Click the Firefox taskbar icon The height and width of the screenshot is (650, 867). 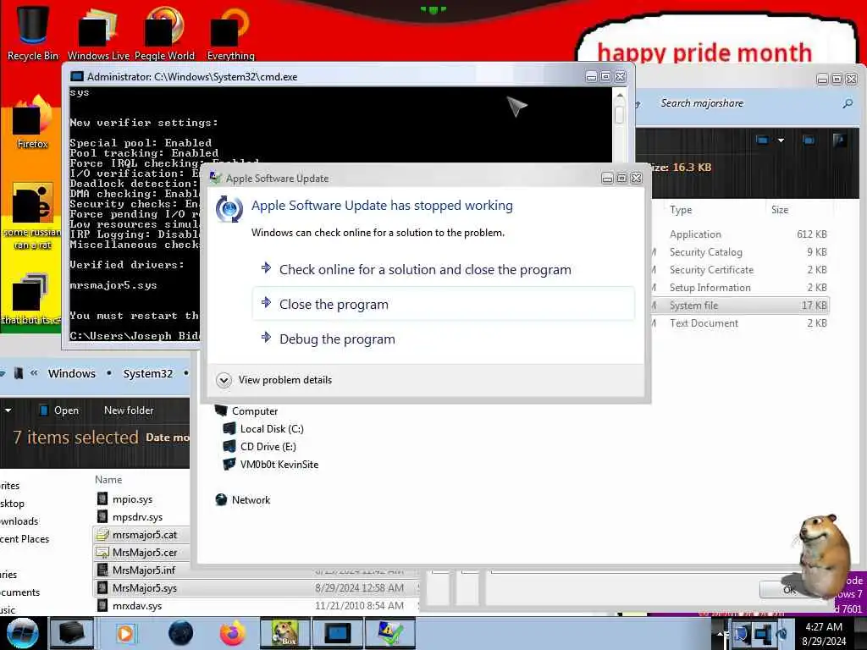coord(233,633)
